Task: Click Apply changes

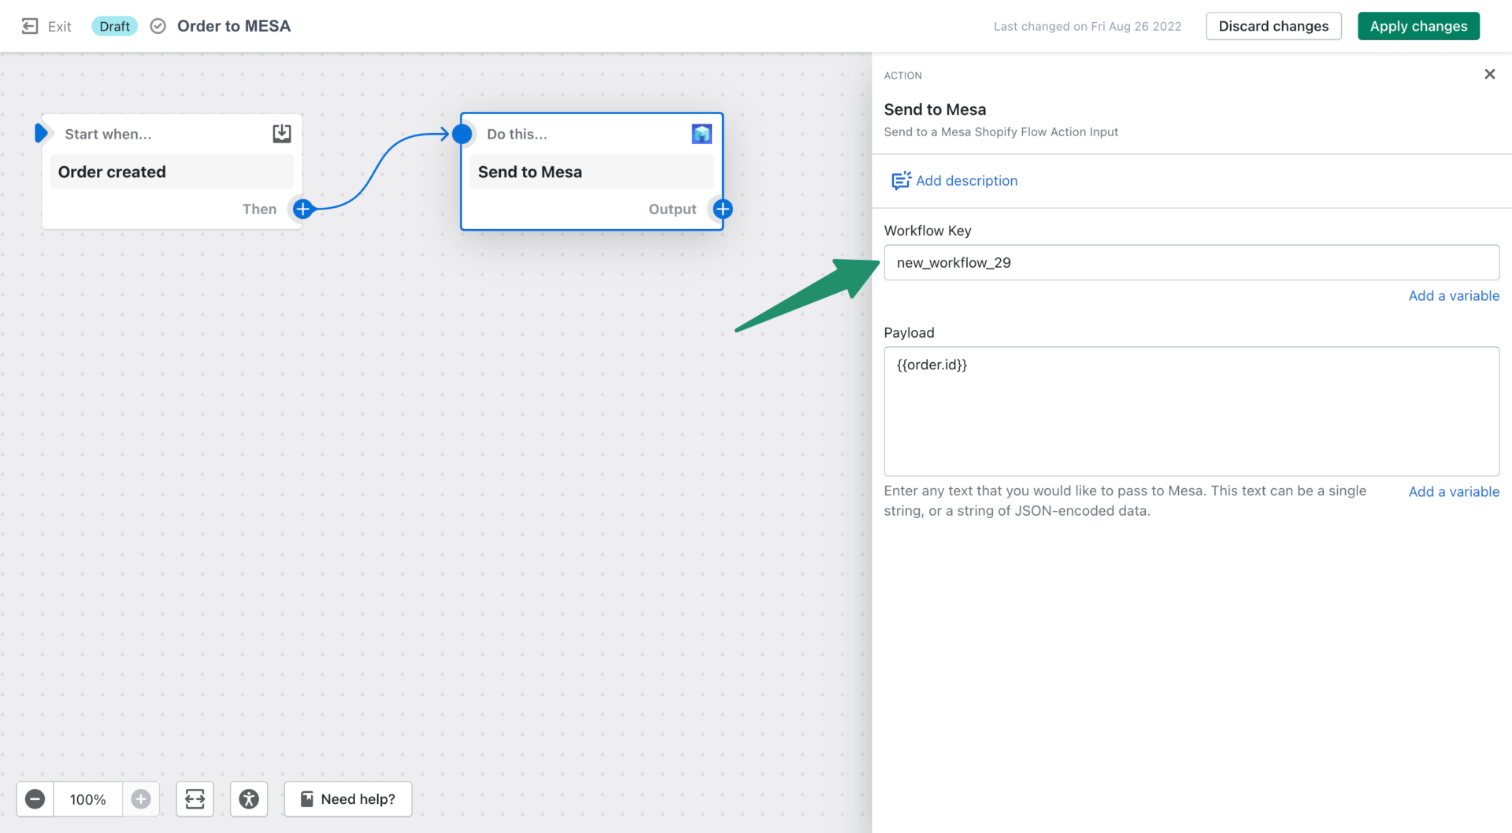Action: (x=1417, y=25)
